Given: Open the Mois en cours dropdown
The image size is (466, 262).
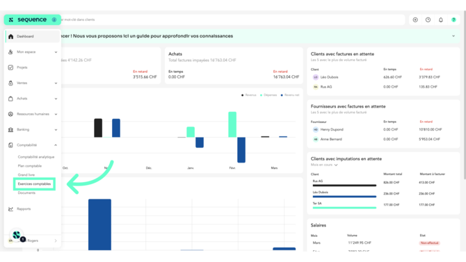Looking at the screenshot, I should click(324, 165).
